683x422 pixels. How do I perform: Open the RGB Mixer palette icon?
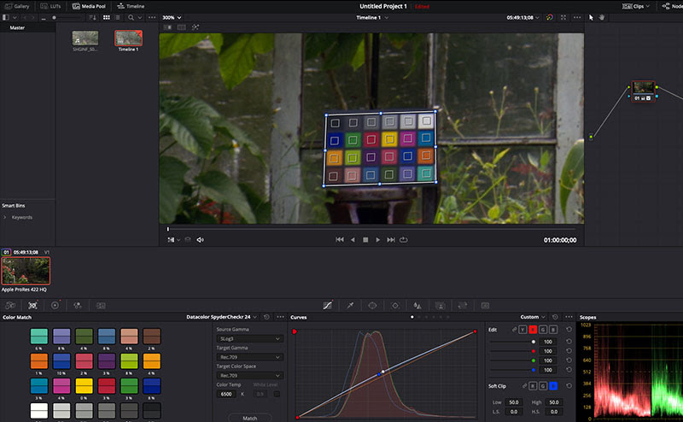(78, 306)
